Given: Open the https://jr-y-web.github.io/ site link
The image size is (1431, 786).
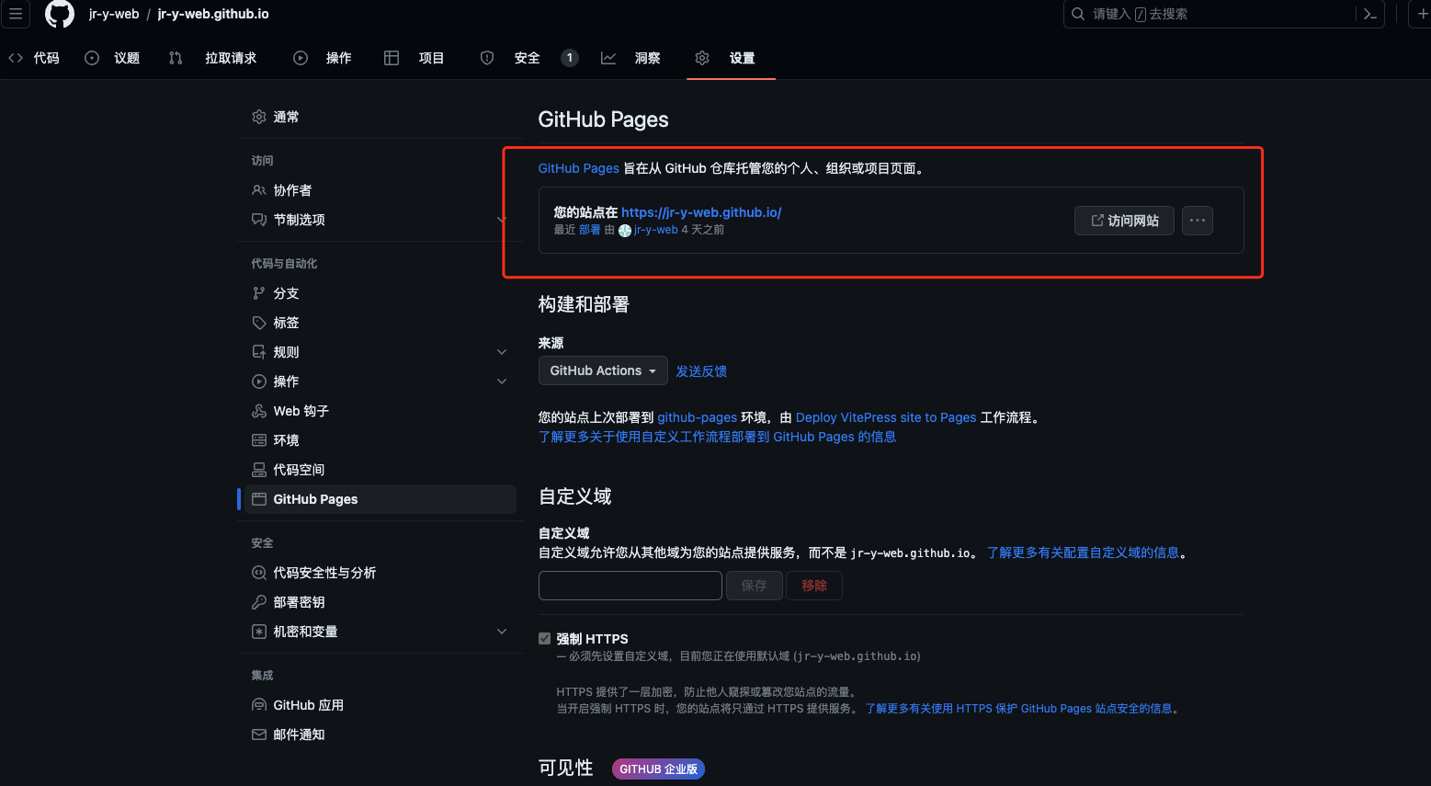Looking at the screenshot, I should [x=701, y=212].
